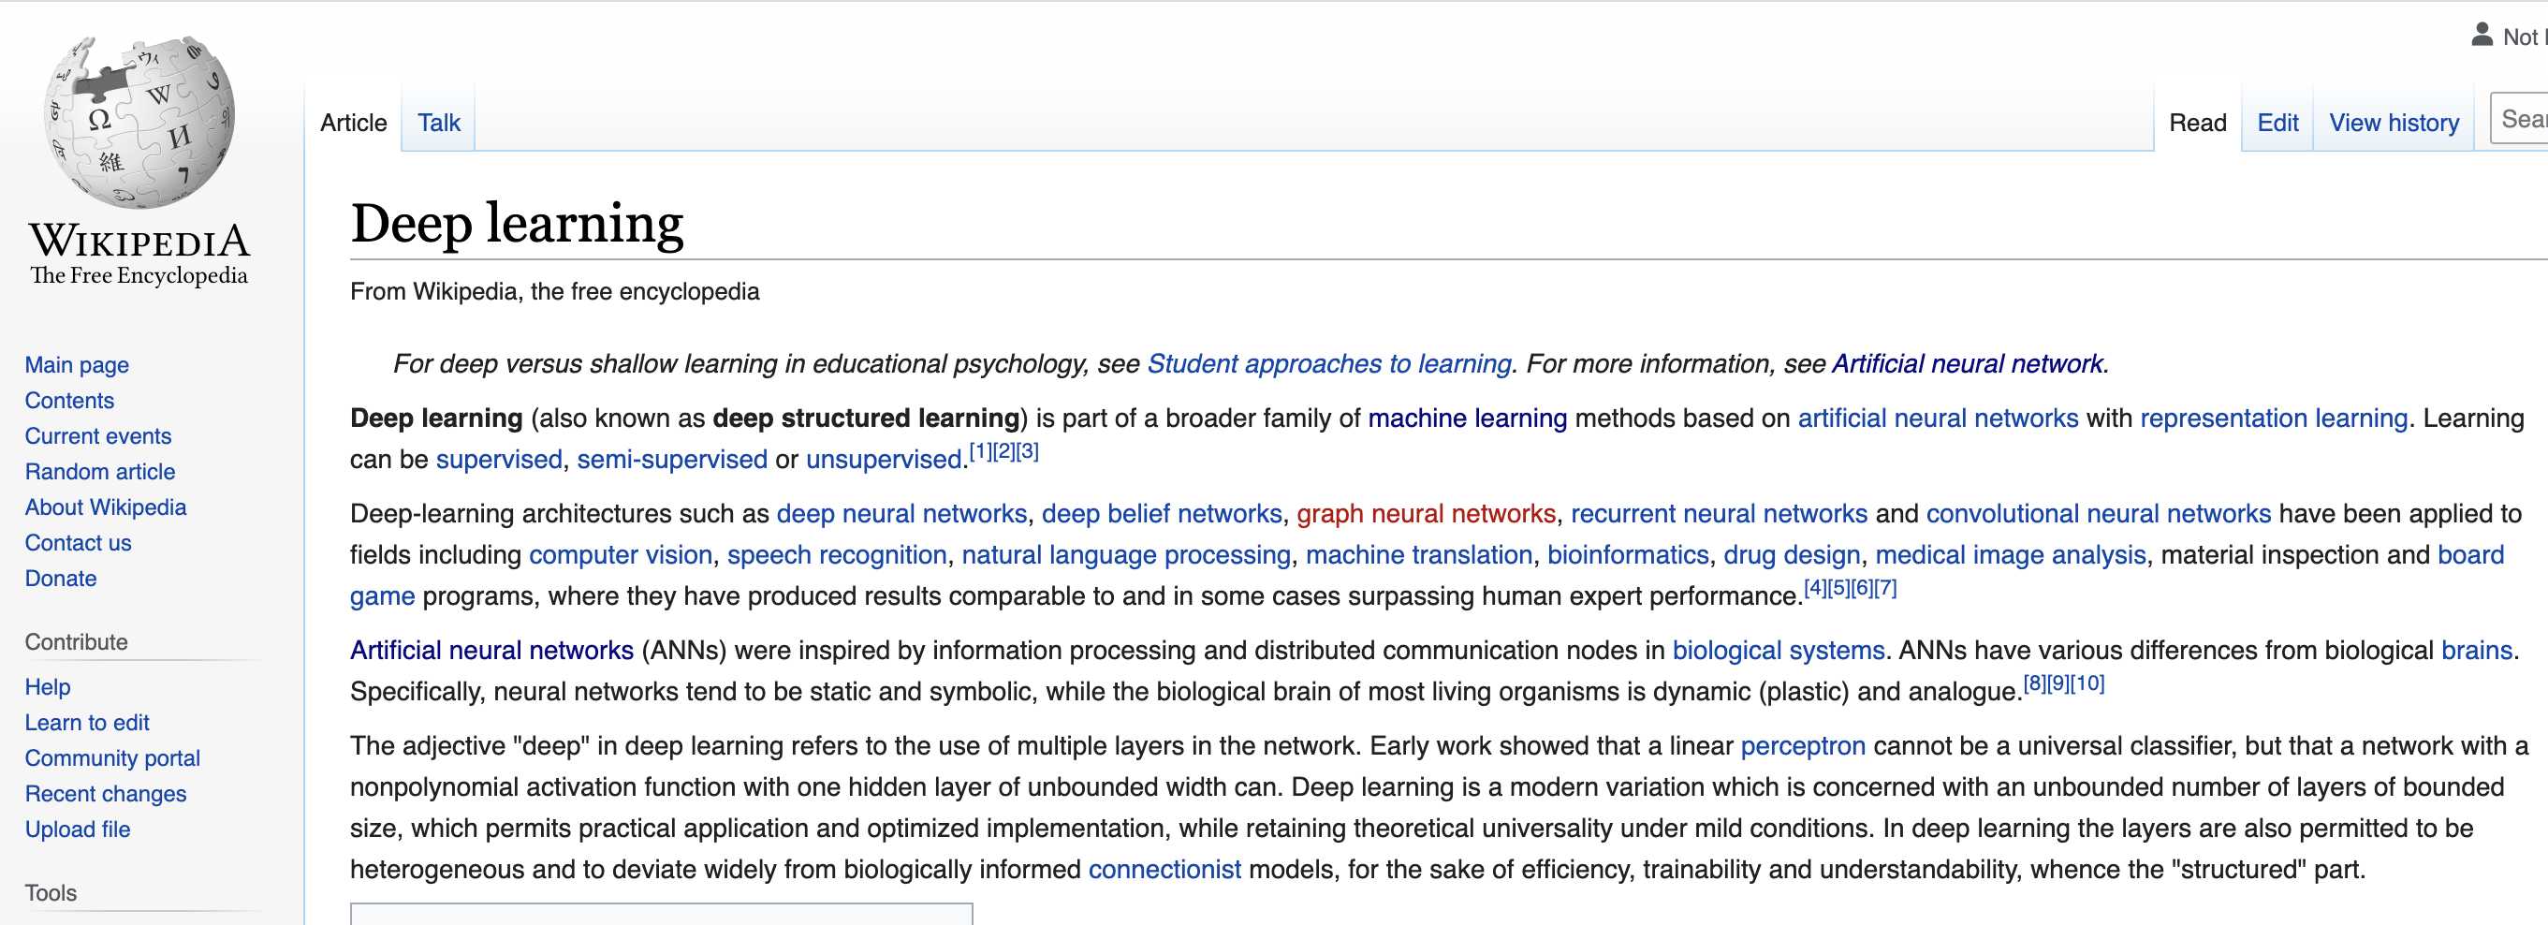Click "From Wikipedia, the free encyclopedia" tagline

[555, 292]
